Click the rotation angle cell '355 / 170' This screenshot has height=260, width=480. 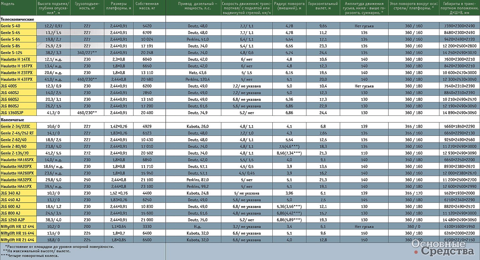click(413, 193)
